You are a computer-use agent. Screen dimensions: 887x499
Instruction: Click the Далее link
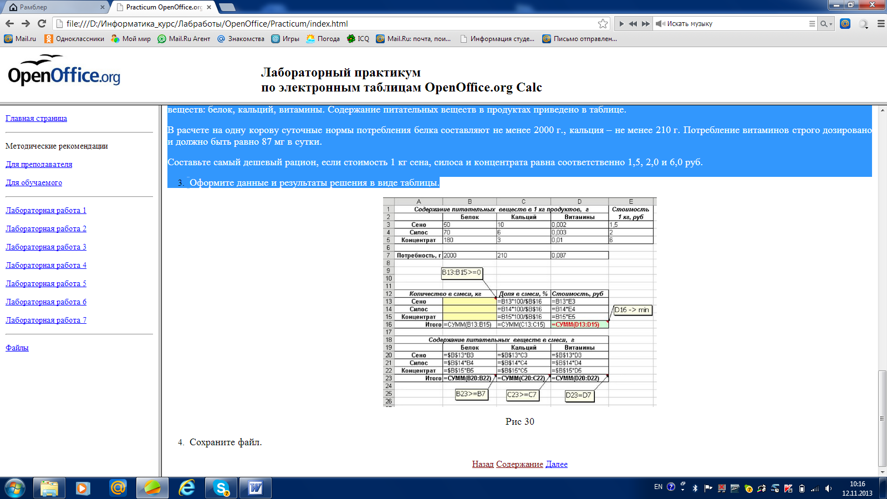pos(557,464)
